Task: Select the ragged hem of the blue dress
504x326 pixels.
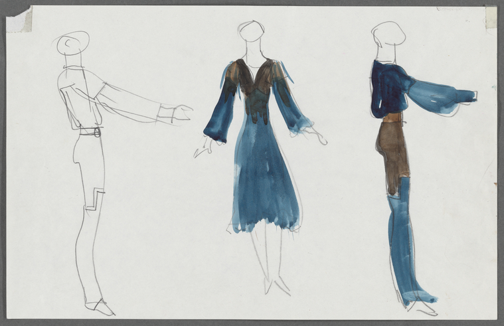Action: [x=265, y=225]
